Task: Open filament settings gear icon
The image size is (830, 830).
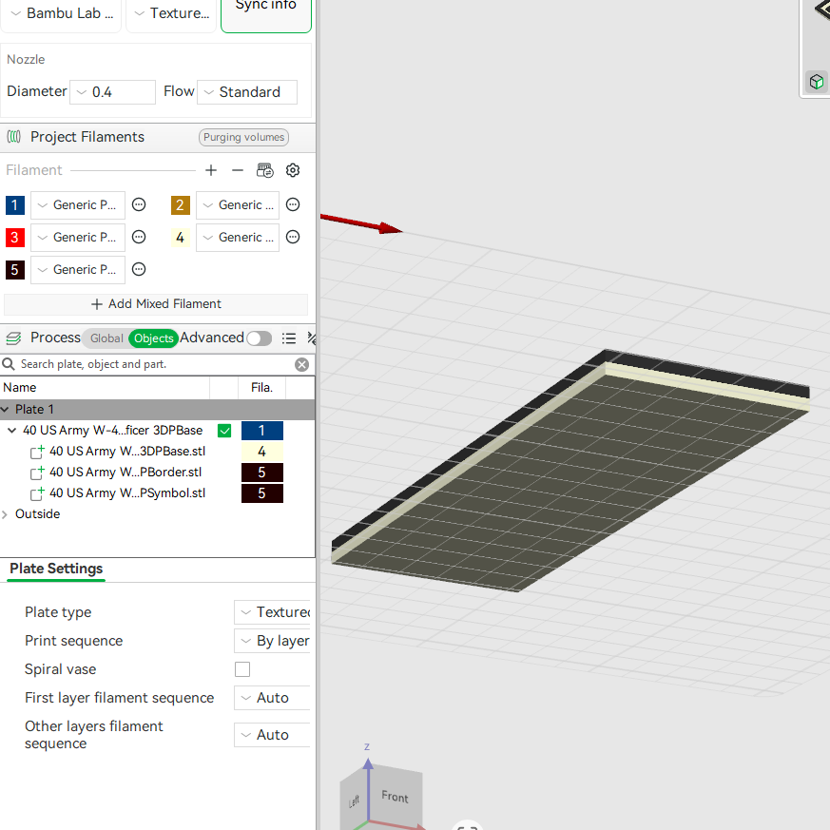Action: pos(293,170)
